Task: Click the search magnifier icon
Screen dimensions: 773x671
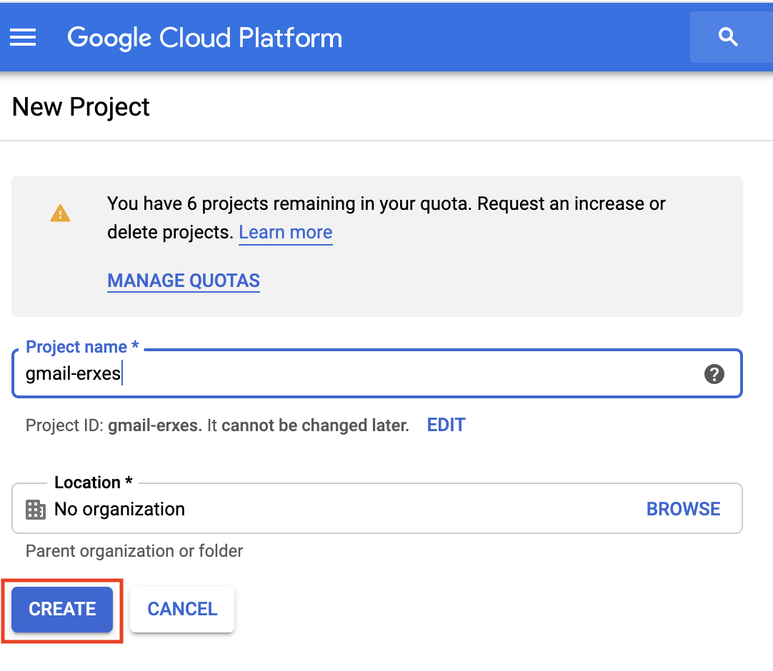Action: coord(728,37)
